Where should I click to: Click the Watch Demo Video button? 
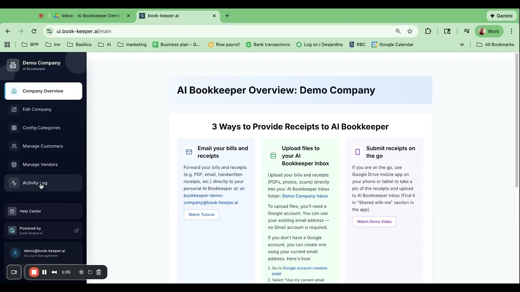click(x=374, y=221)
